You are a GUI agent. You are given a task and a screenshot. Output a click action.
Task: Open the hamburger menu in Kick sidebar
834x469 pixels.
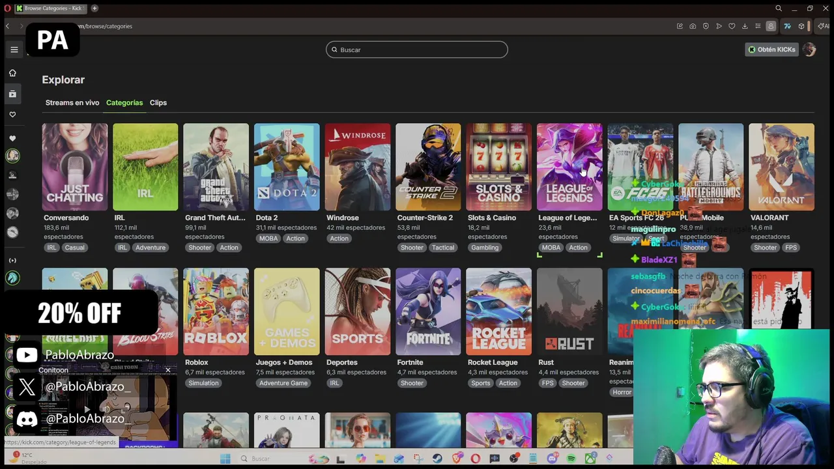pos(14,50)
